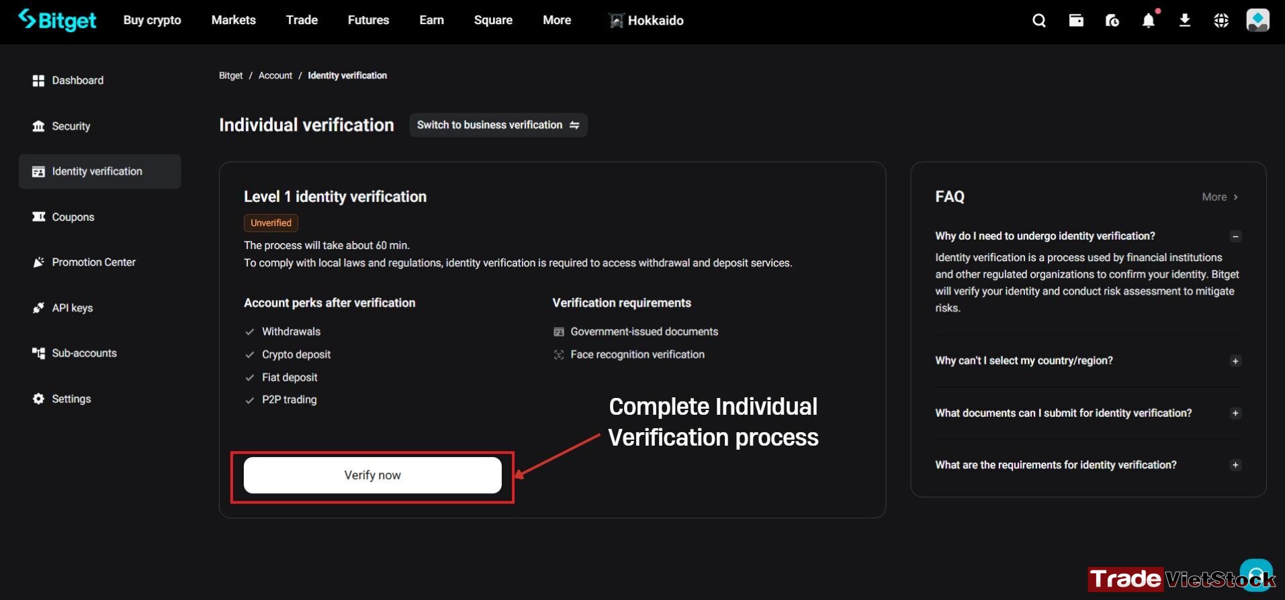Click the Coupons ticket icon
The image size is (1285, 600).
pos(38,217)
